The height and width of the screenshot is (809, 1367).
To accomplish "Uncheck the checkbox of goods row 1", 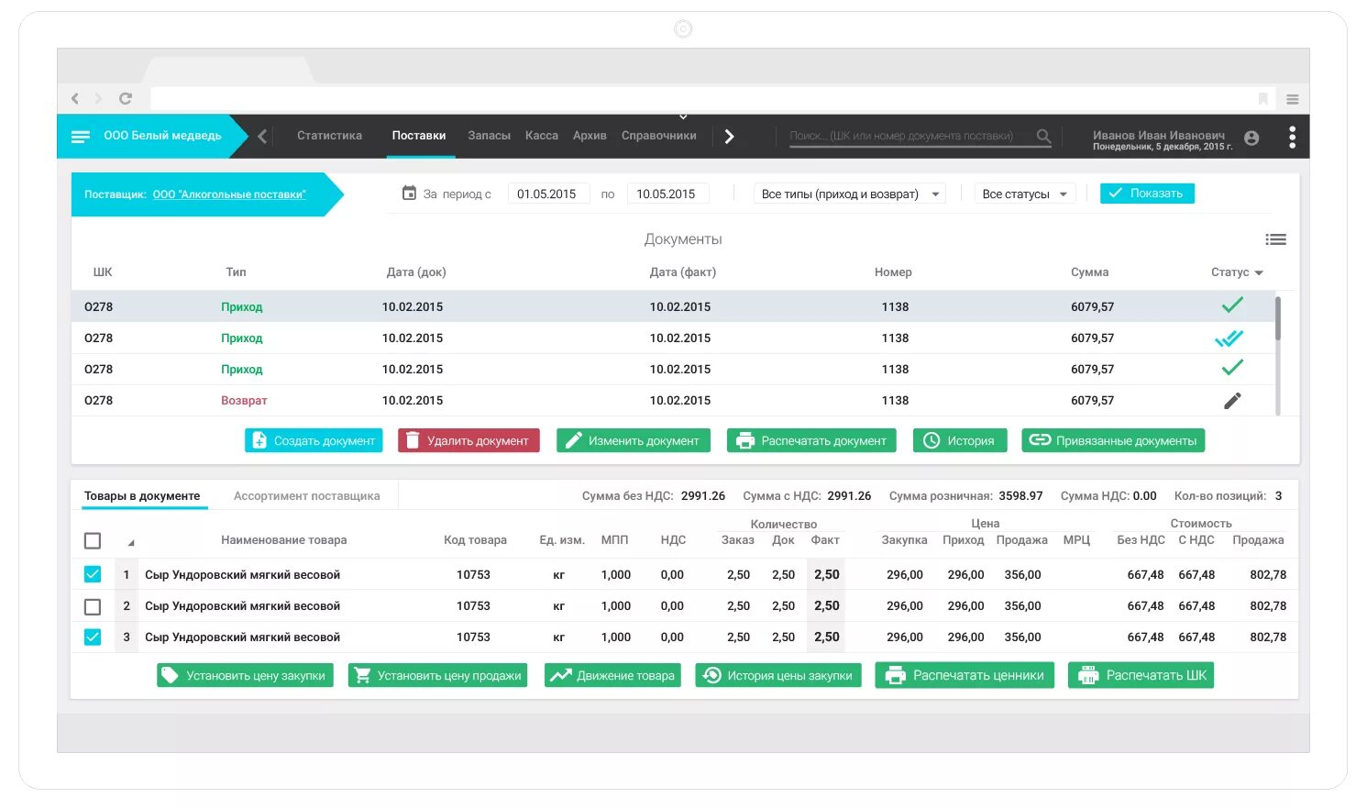I will pyautogui.click(x=93, y=574).
